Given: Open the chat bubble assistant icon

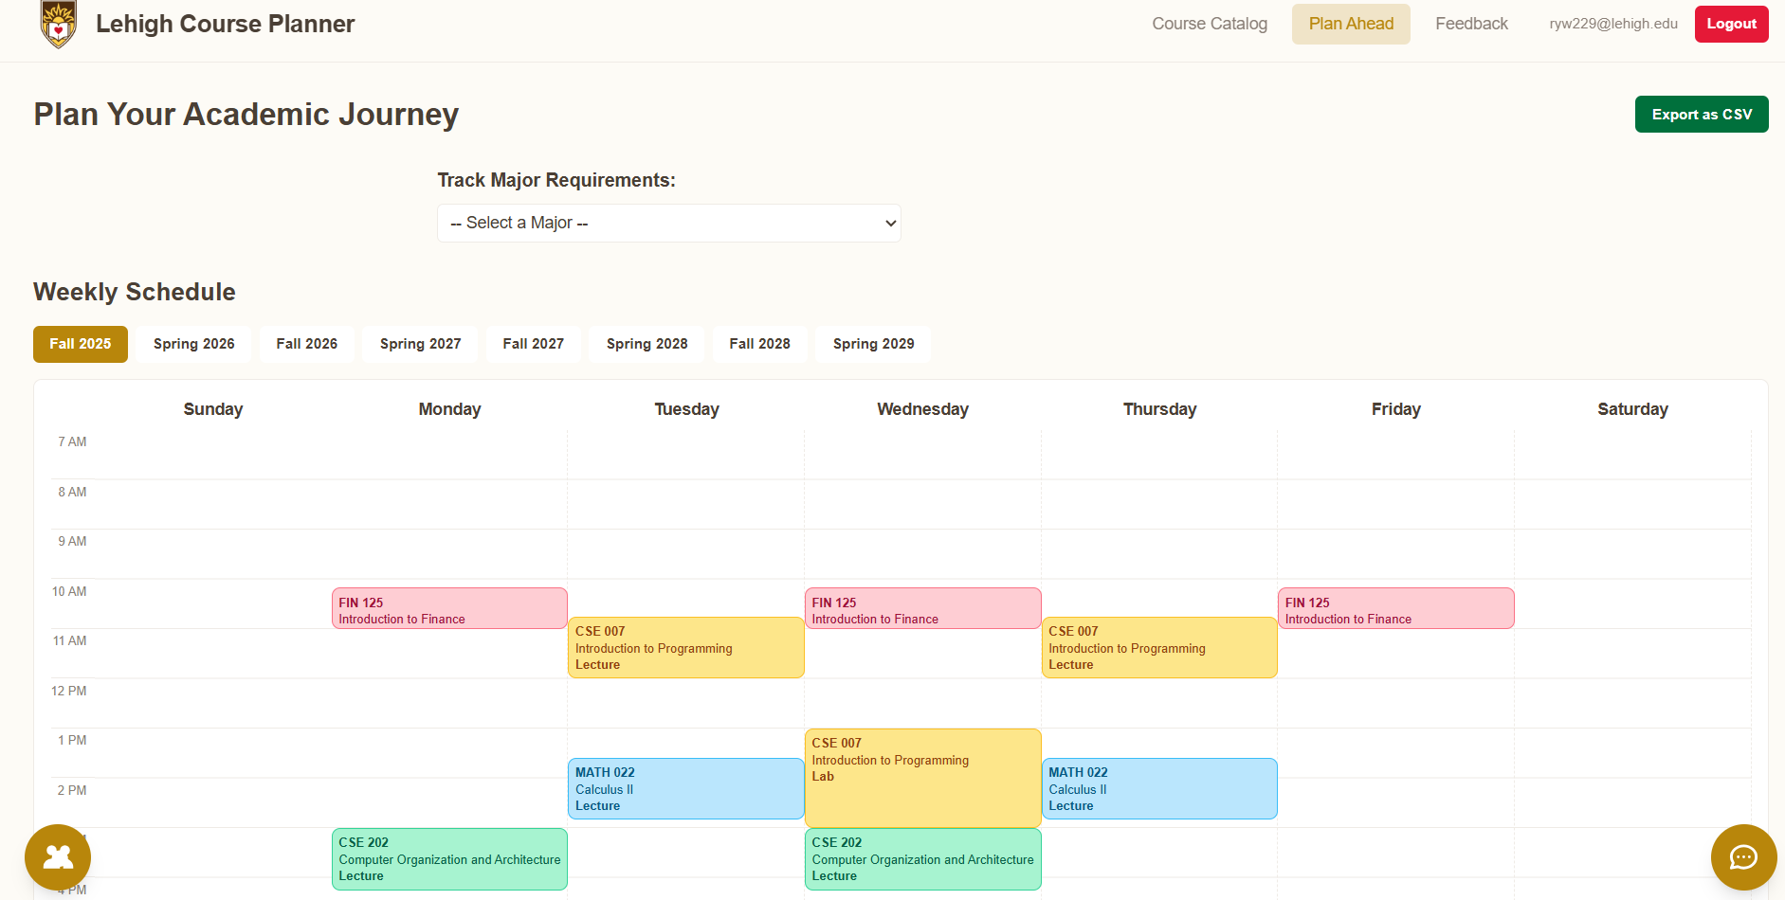Looking at the screenshot, I should click(x=1743, y=857).
